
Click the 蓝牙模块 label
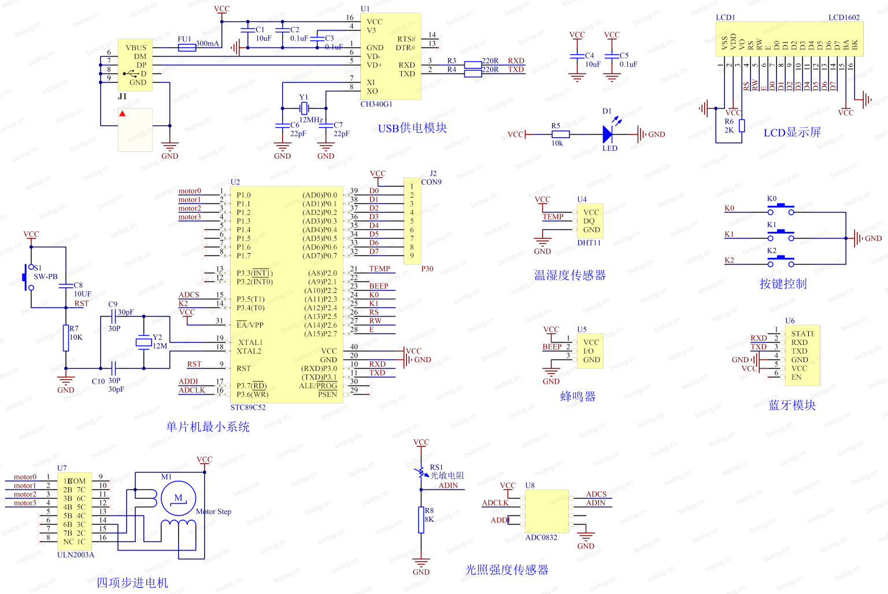pos(792,405)
